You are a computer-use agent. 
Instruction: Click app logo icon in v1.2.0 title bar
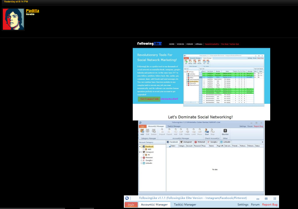[140, 123]
